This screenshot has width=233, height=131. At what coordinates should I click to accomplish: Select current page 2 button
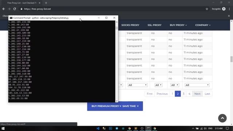click(x=178, y=94)
